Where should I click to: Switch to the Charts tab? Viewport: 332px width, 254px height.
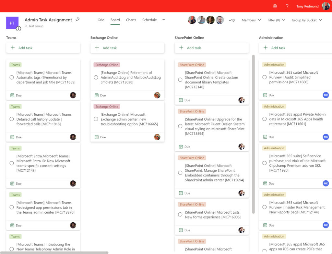click(x=131, y=20)
